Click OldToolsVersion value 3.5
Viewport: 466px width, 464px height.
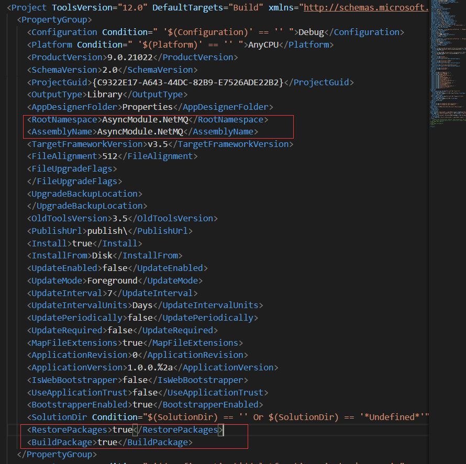tap(120, 219)
